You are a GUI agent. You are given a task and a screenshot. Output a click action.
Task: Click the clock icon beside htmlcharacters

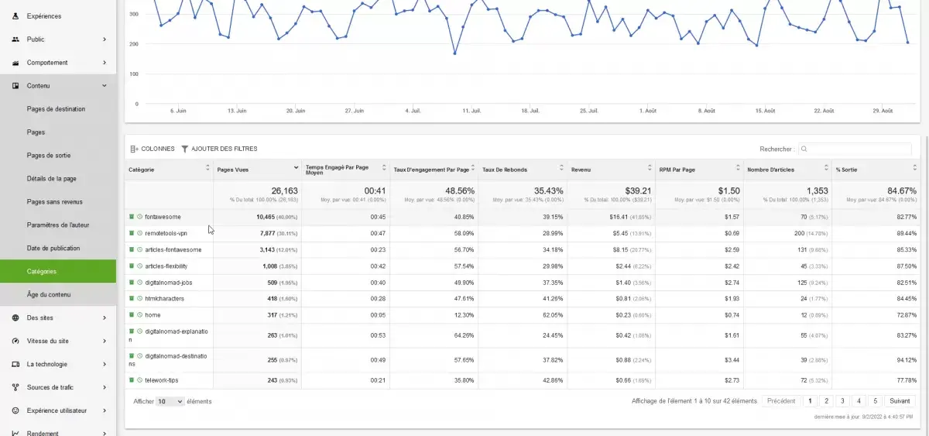pyautogui.click(x=139, y=299)
